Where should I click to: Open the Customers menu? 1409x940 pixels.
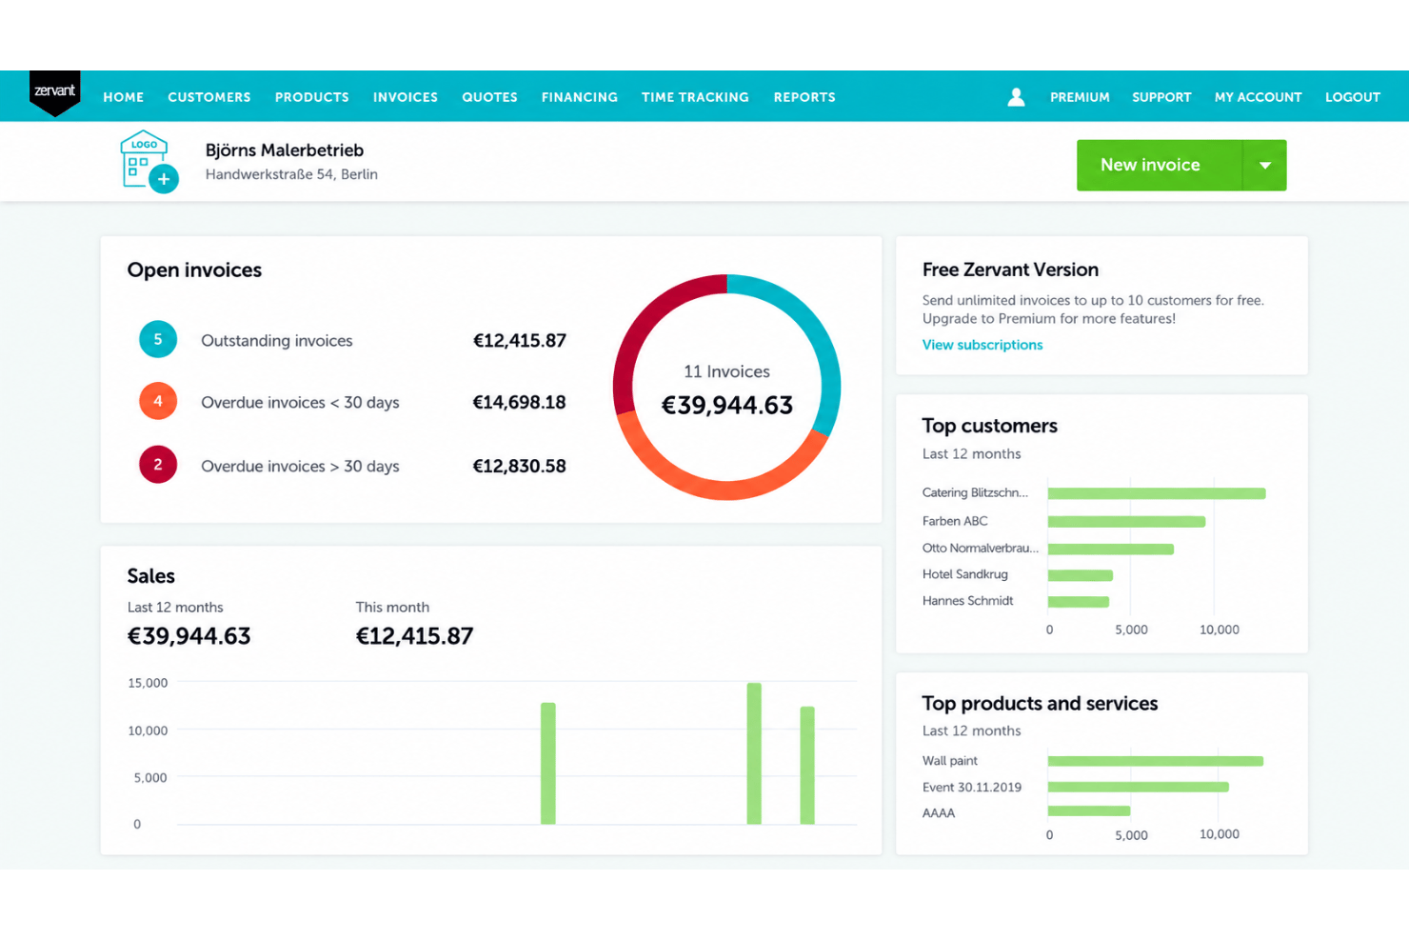pyautogui.click(x=209, y=97)
